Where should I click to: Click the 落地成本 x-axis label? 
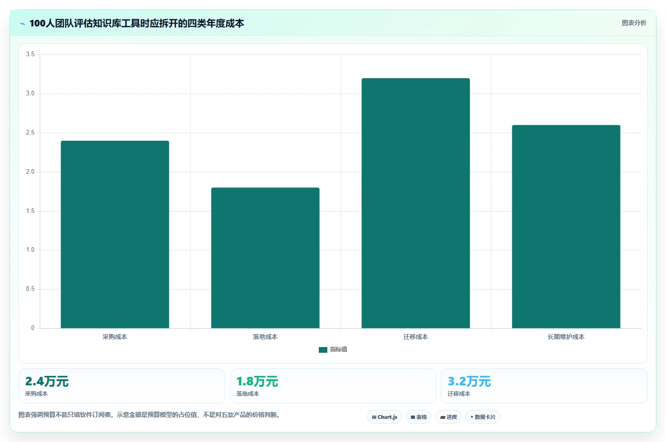265,337
